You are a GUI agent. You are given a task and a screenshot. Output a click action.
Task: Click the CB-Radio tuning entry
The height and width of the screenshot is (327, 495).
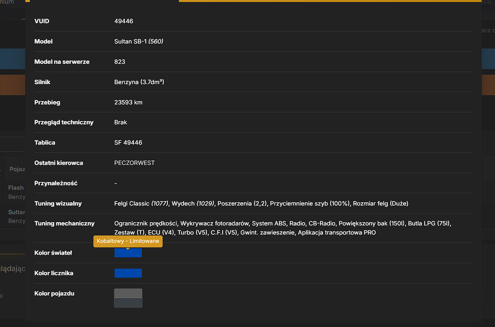click(322, 224)
